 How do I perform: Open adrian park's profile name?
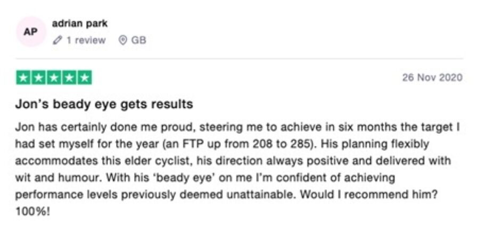80,23
